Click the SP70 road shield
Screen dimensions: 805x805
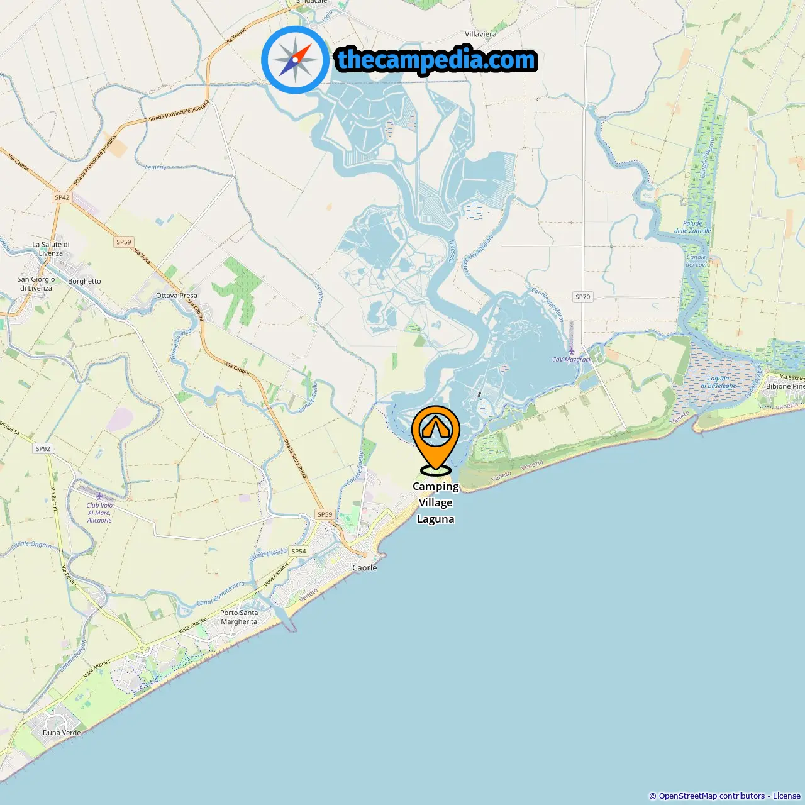click(583, 297)
